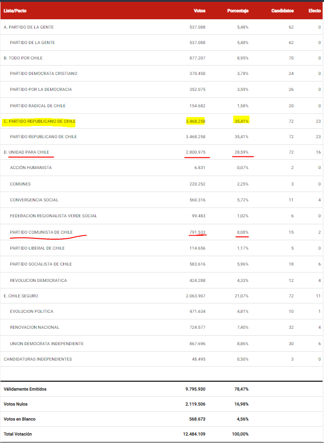
Task: Select 'PARTIDO COMUNISTA DE CHILE' party name
Action: tap(41, 232)
